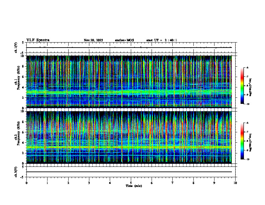
Task: Click time tick label "0" on the bottom axis
Action: click(26, 183)
